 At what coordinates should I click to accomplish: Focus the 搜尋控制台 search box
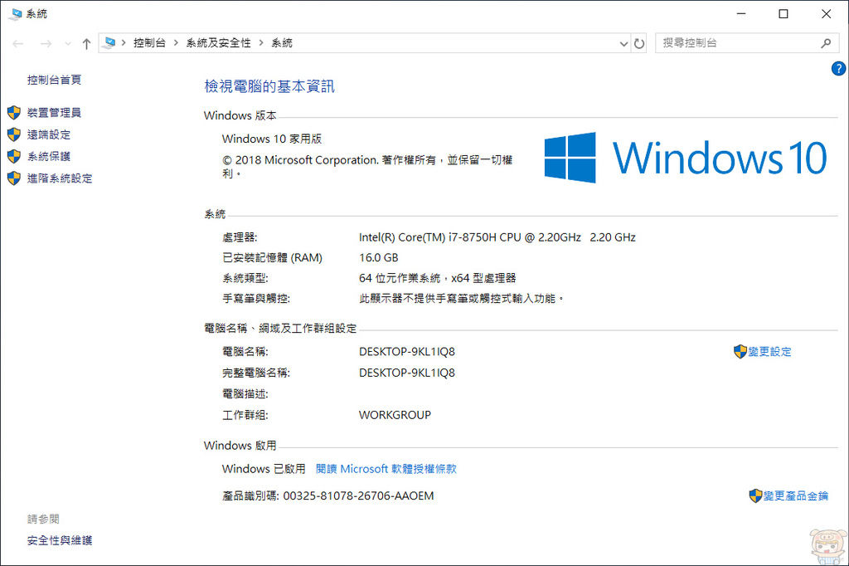click(747, 43)
